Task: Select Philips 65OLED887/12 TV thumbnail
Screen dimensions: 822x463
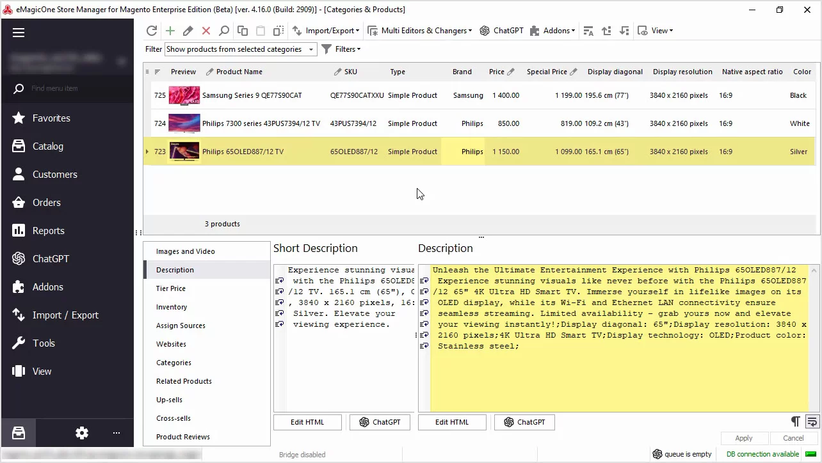Action: pos(184,152)
